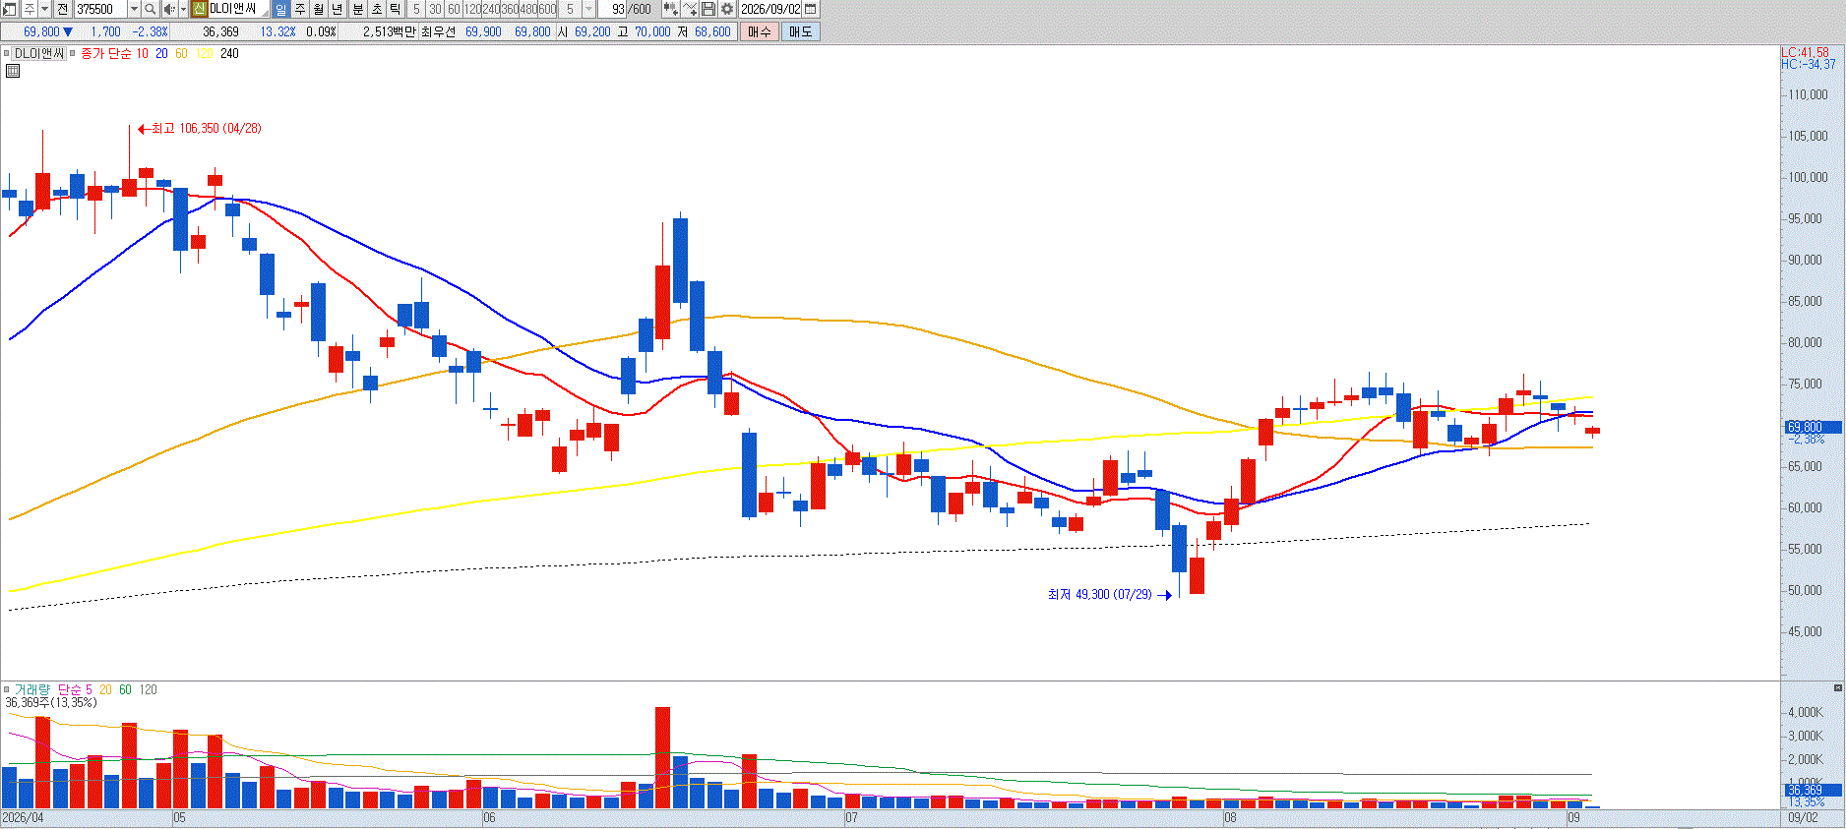Select the 240 interval preset
1846x829 pixels.
coord(491,9)
